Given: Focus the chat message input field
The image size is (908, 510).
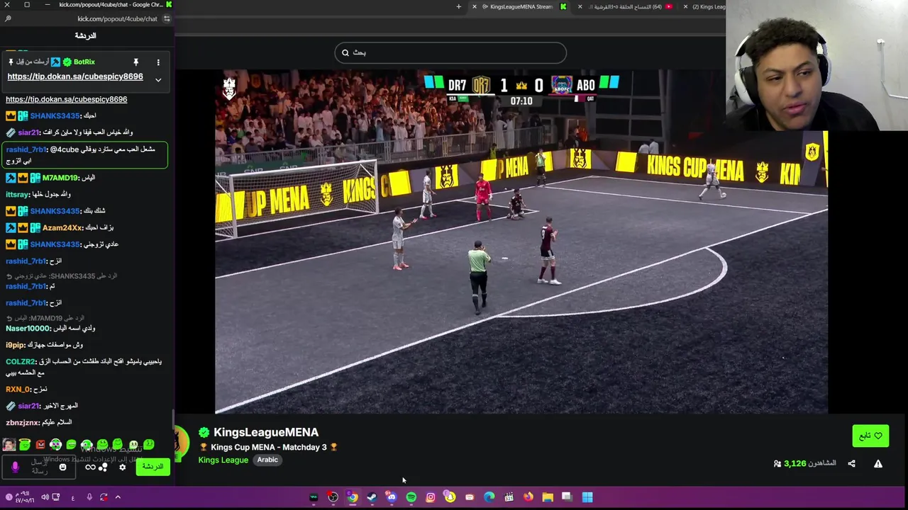Looking at the screenshot, I should tap(40, 467).
